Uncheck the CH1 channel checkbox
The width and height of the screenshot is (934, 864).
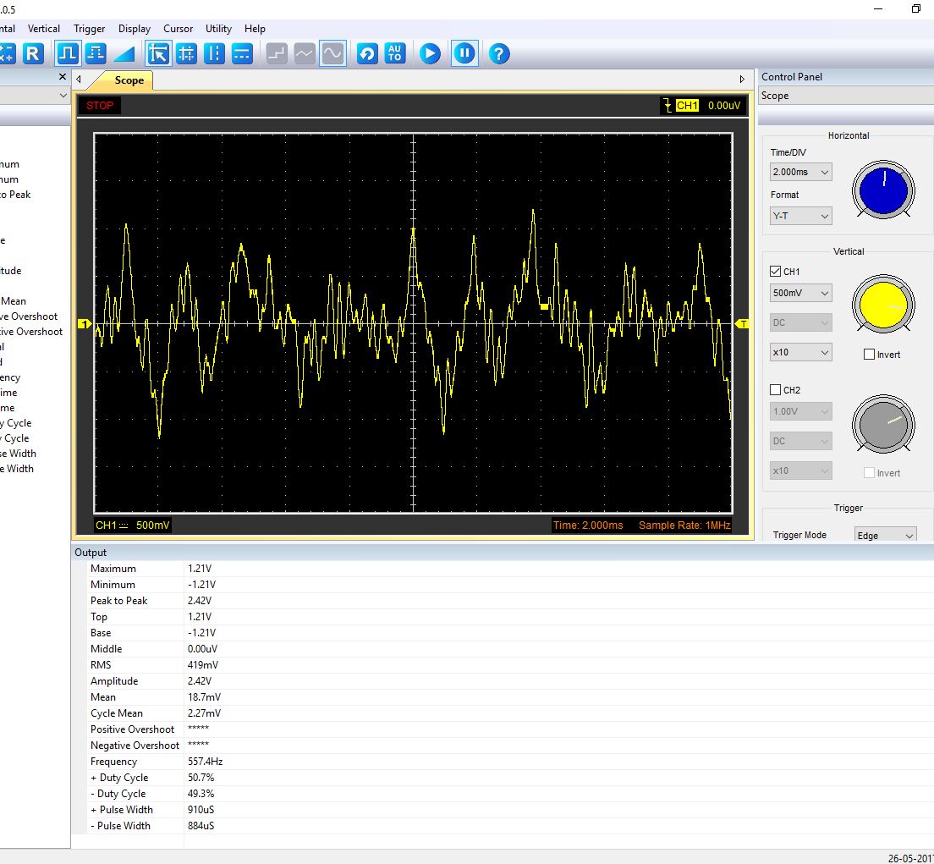point(776,272)
